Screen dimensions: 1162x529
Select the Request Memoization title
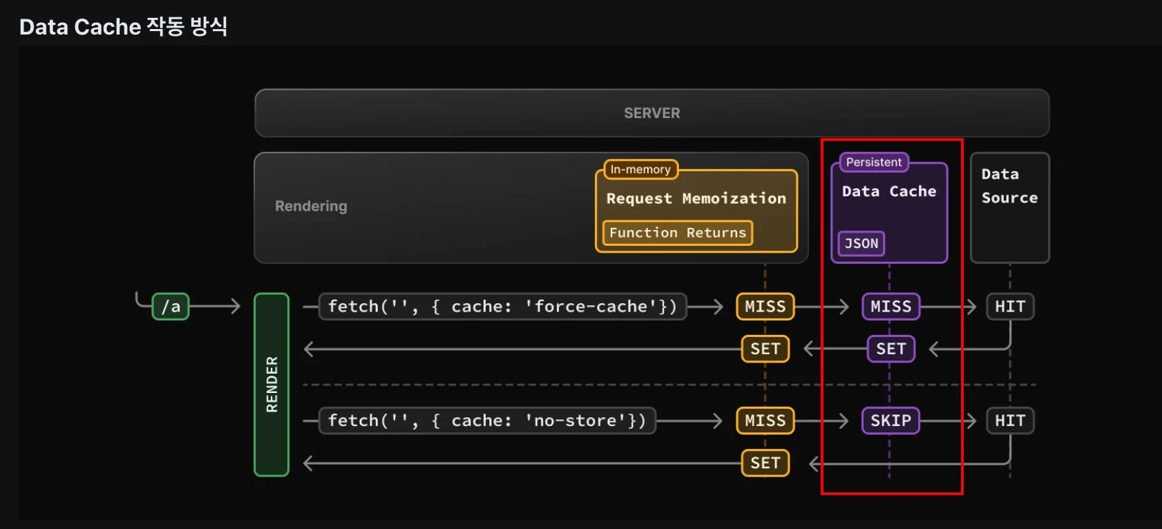tap(696, 199)
